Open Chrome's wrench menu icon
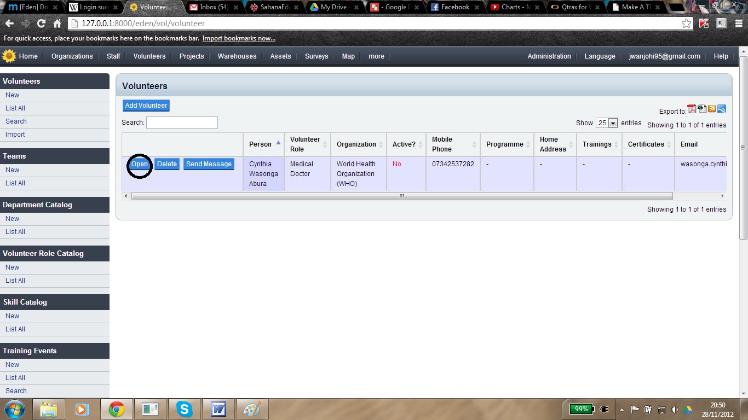Viewport: 748px width, 420px height. point(738,24)
